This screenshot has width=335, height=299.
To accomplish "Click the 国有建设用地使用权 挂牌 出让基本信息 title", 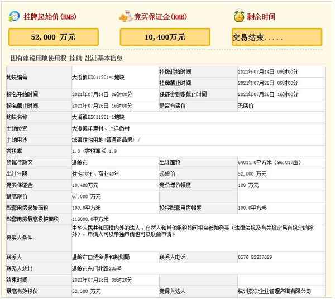I will pyautogui.click(x=66, y=58).
